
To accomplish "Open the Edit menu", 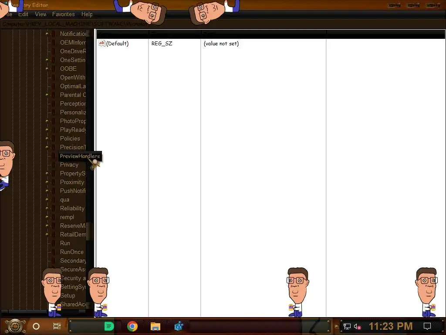I will [23, 14].
